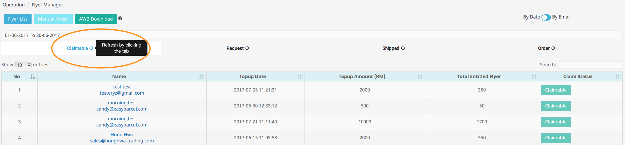
Task: Sort by Total Entitled Flyer arrows
Action: coord(534,77)
